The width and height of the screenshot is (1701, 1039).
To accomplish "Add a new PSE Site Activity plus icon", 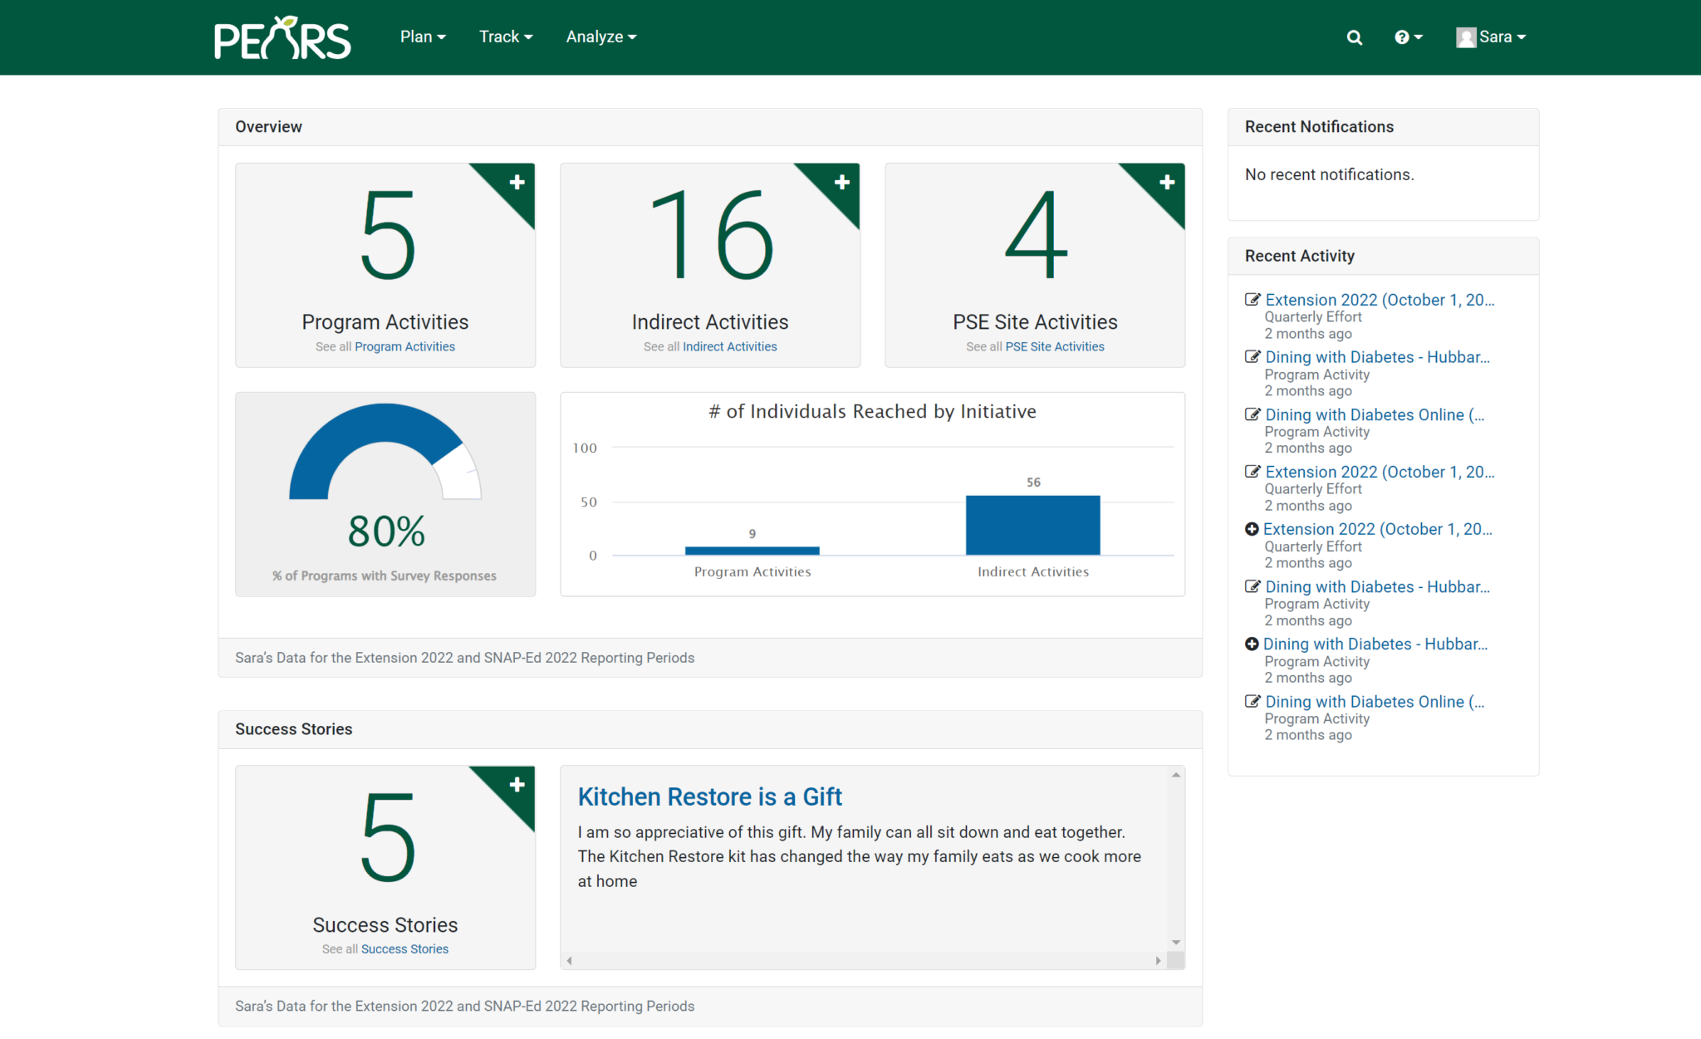I will pos(1166,182).
